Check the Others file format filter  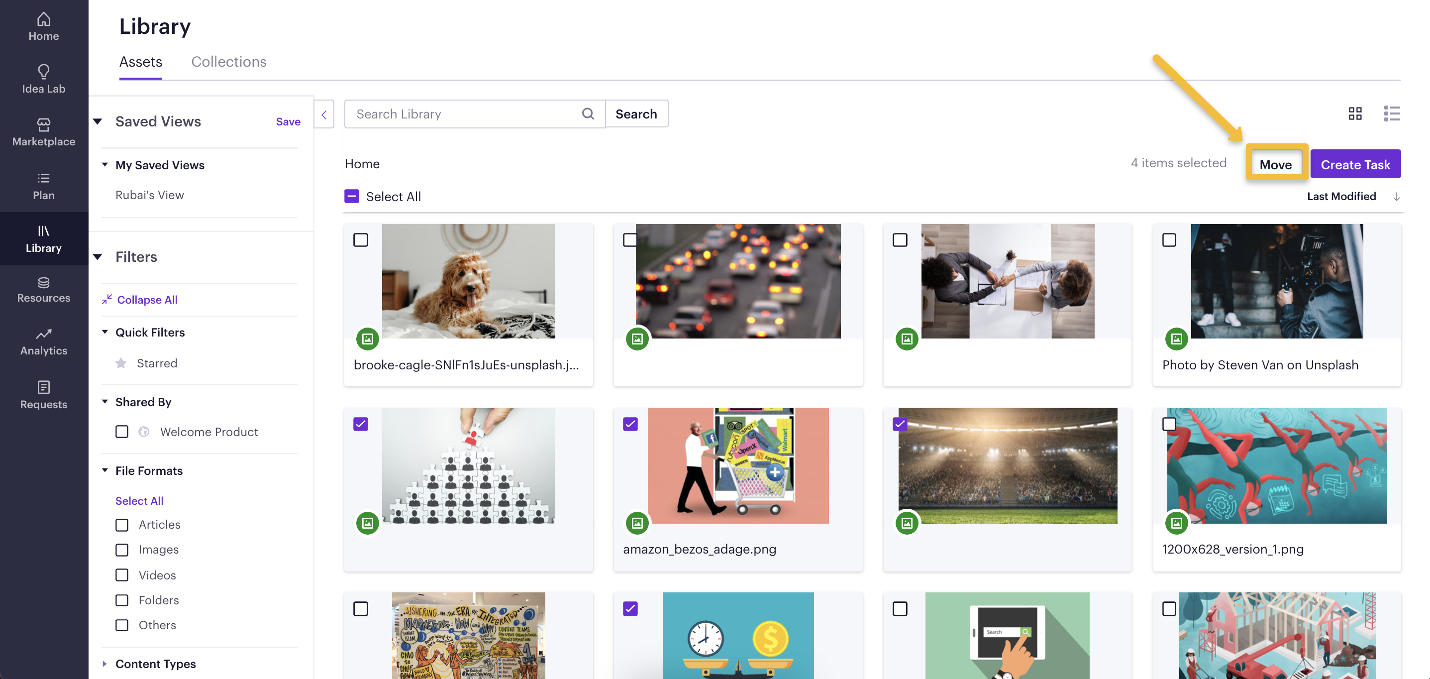(122, 625)
